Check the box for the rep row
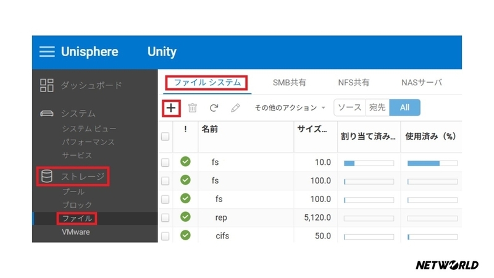This screenshot has width=494, height=278. tap(165, 218)
